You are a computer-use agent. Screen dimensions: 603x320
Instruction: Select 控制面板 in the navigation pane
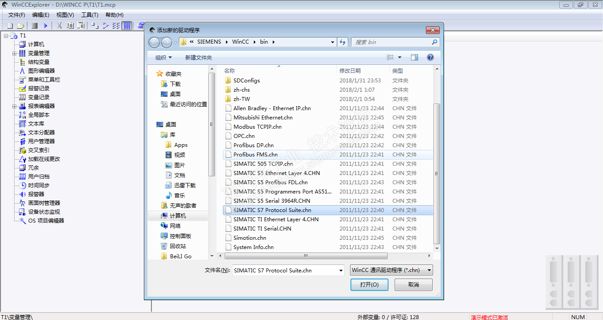pos(180,236)
